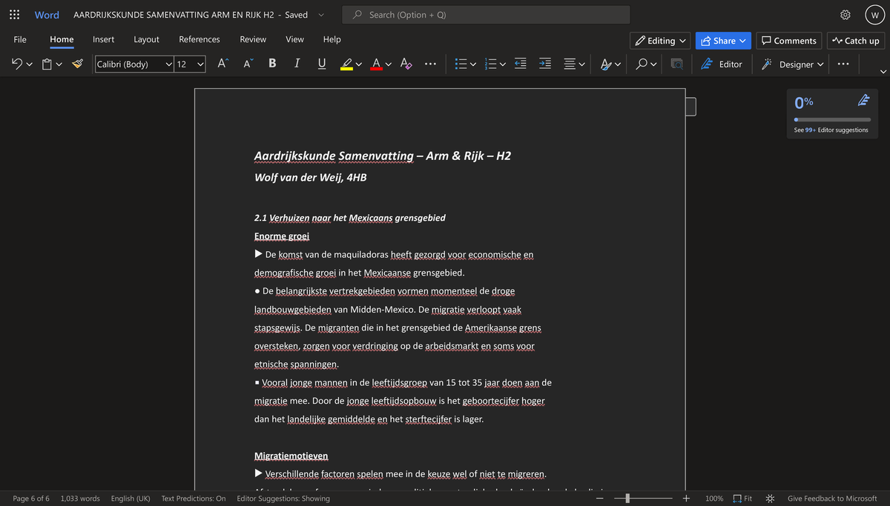Toggle dark mode sun icon in status bar

click(770, 499)
